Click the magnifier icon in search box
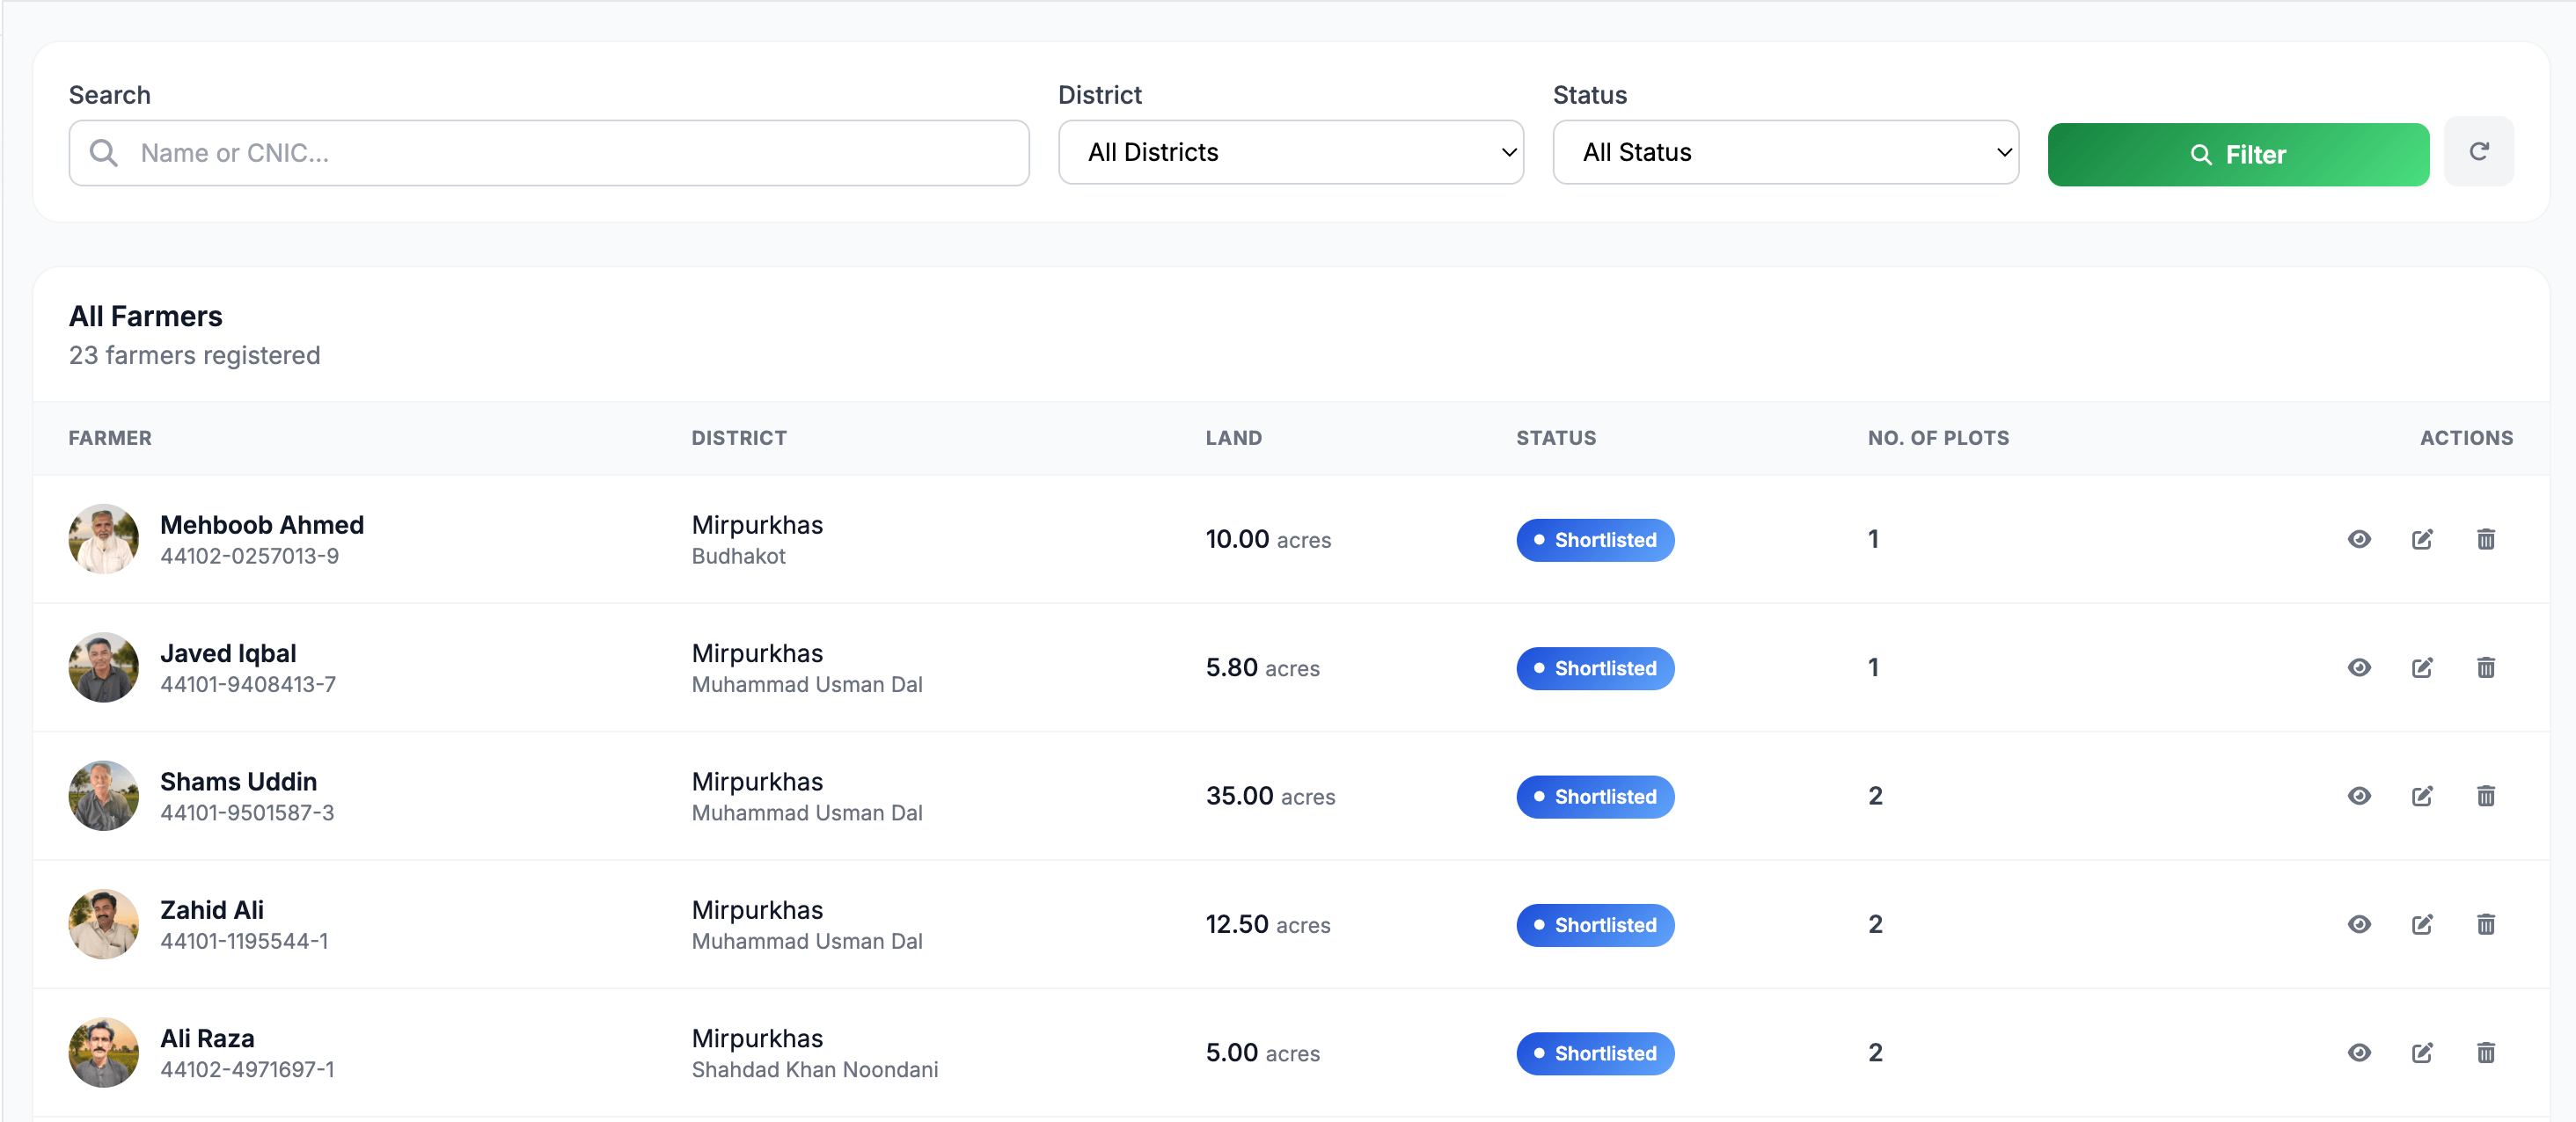Screen dimensions: 2576x1122 [104, 153]
